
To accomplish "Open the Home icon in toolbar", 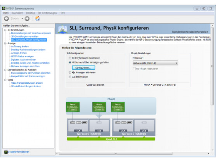I will 38,19.
